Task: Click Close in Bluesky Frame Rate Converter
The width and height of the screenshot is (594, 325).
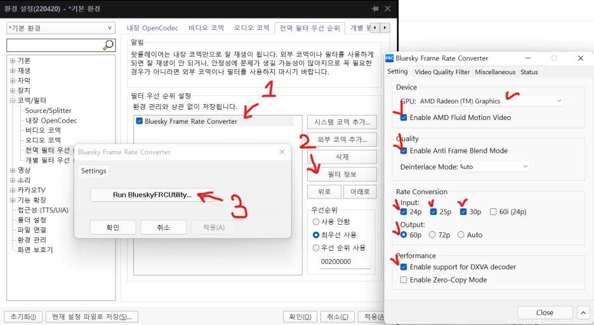Action: tap(544, 312)
